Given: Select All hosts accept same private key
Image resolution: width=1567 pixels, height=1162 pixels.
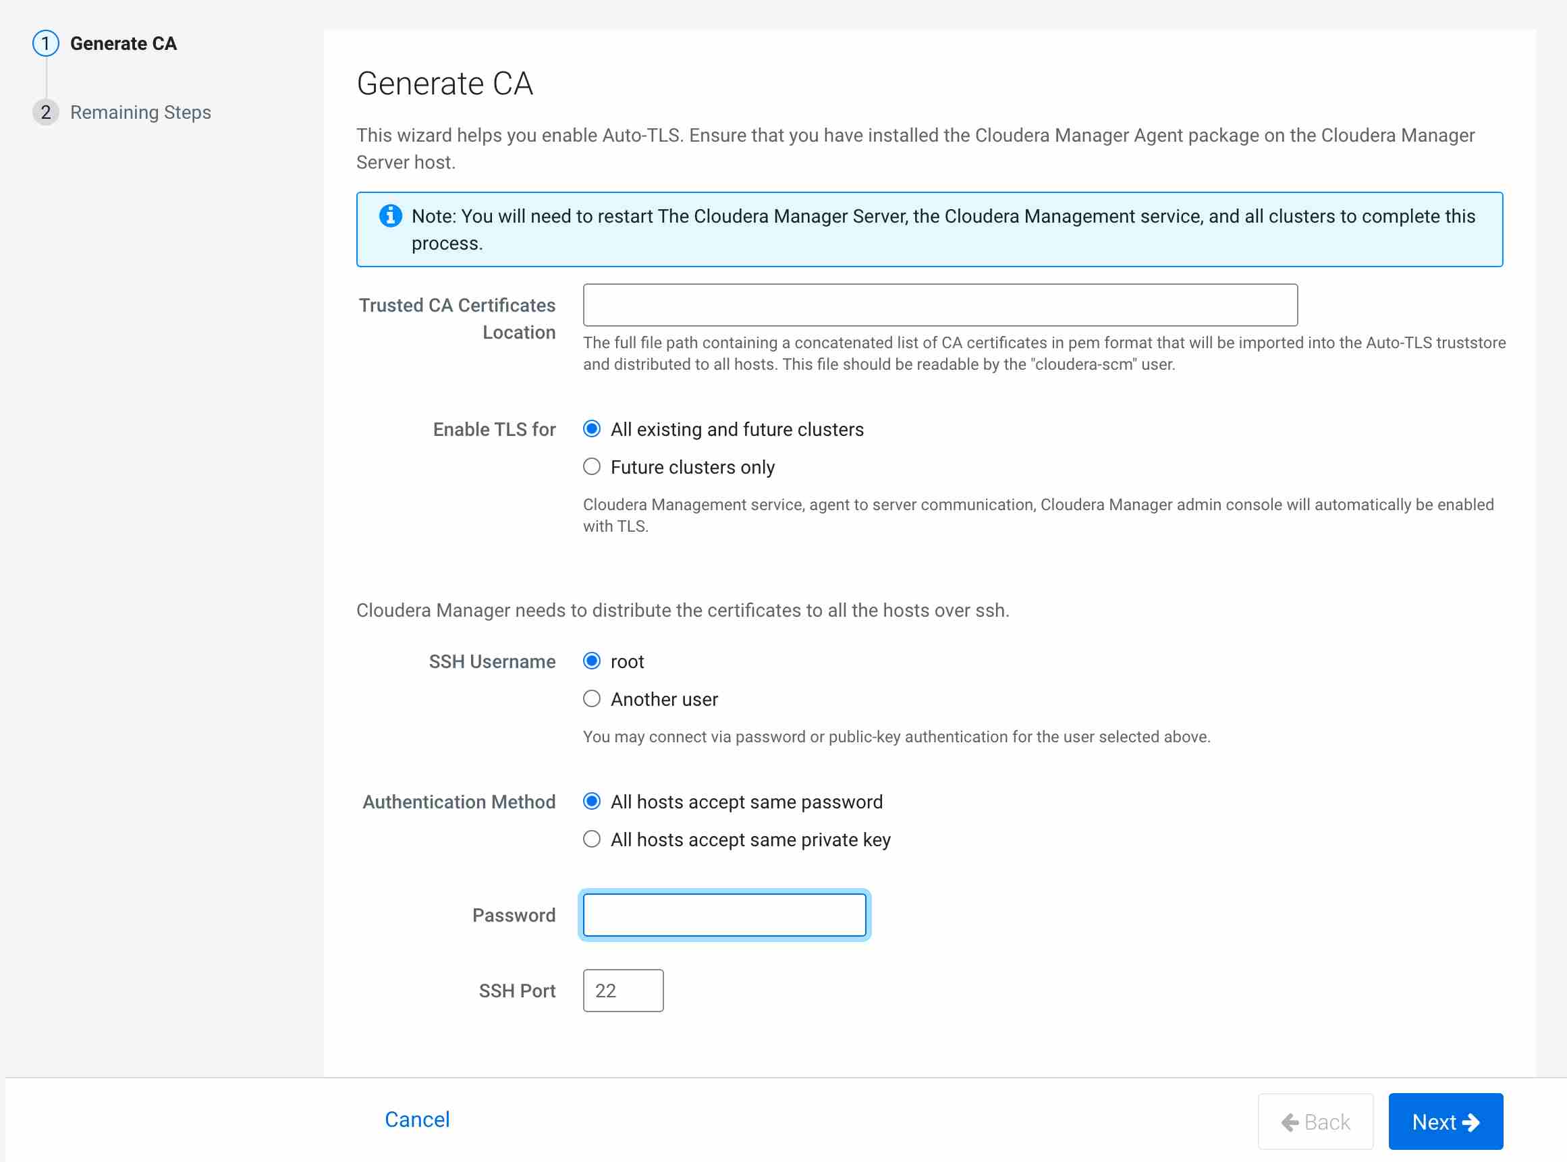Looking at the screenshot, I should (591, 840).
